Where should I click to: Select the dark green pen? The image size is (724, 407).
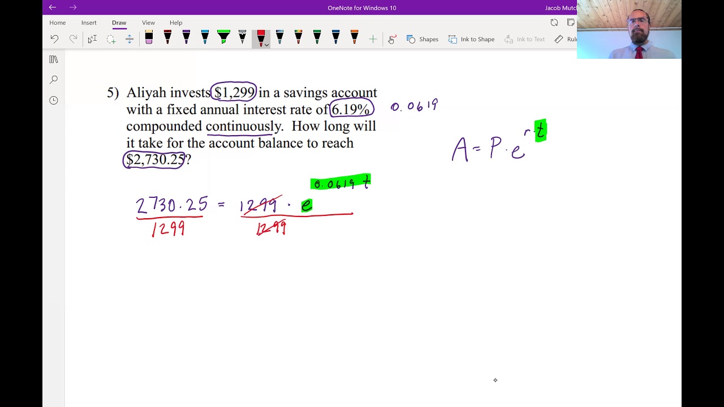317,38
